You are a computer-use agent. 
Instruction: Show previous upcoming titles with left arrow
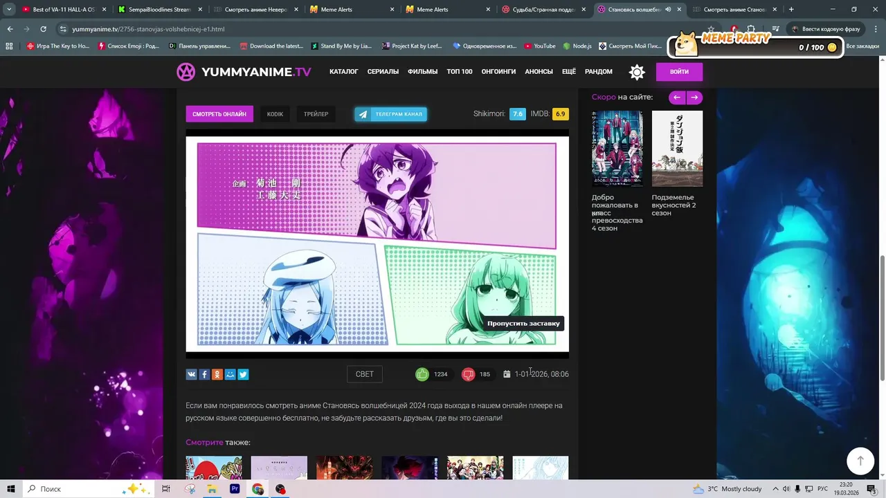pos(677,98)
